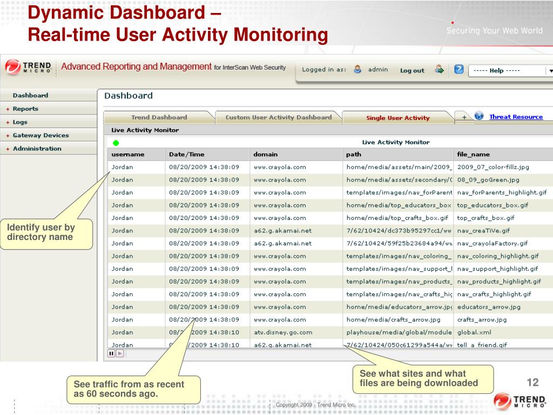553x415 pixels.
Task: Click path 7/62/10424/59f25b23684a94
Action: tap(399, 243)
